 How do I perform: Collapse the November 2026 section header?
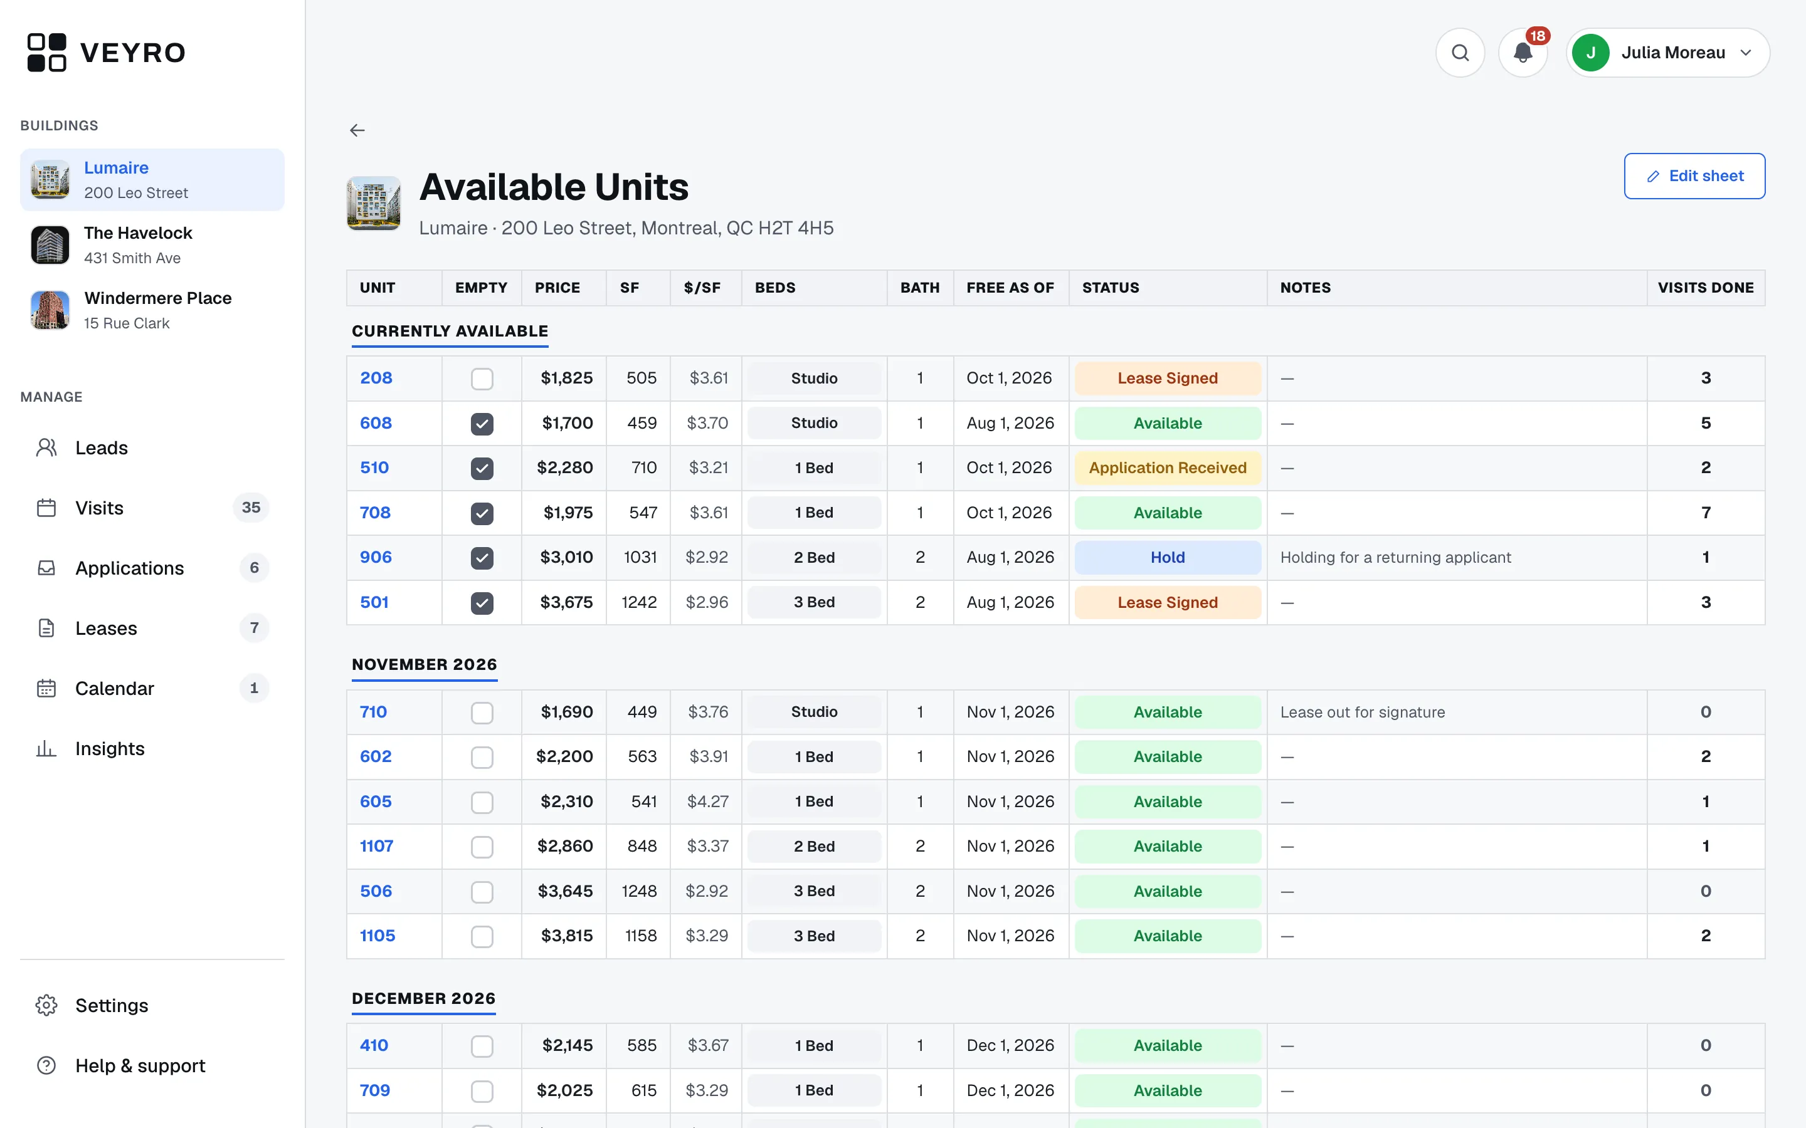coord(425,665)
